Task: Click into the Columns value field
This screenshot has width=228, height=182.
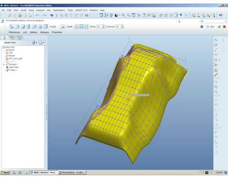Action: click(118, 26)
